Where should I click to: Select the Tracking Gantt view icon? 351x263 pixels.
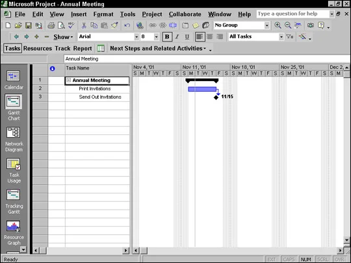coord(13,195)
